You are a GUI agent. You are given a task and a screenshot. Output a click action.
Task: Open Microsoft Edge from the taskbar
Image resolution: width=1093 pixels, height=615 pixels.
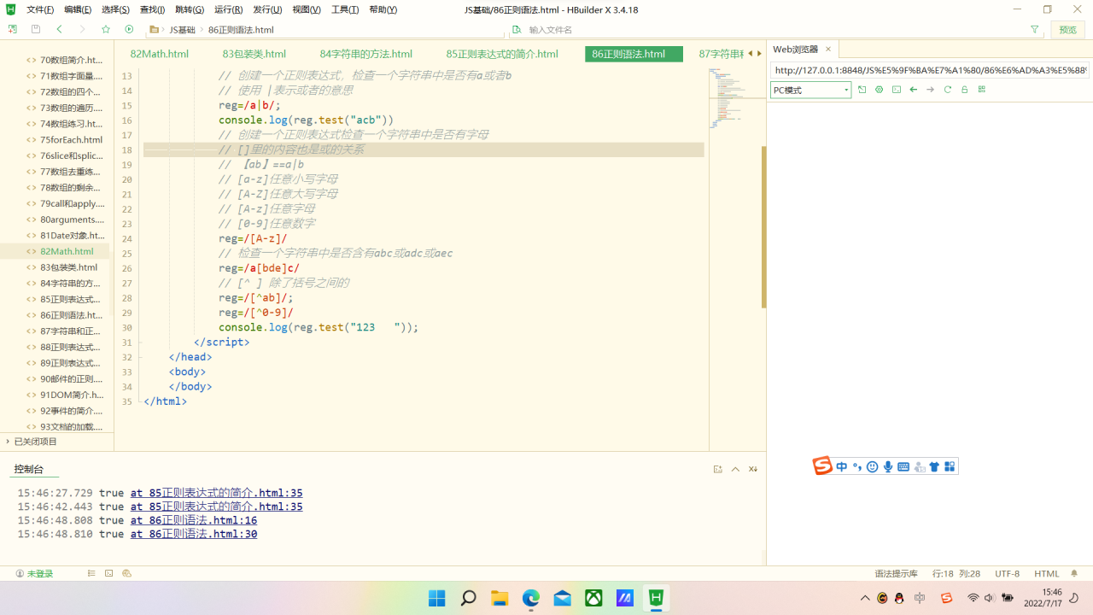[531, 598]
